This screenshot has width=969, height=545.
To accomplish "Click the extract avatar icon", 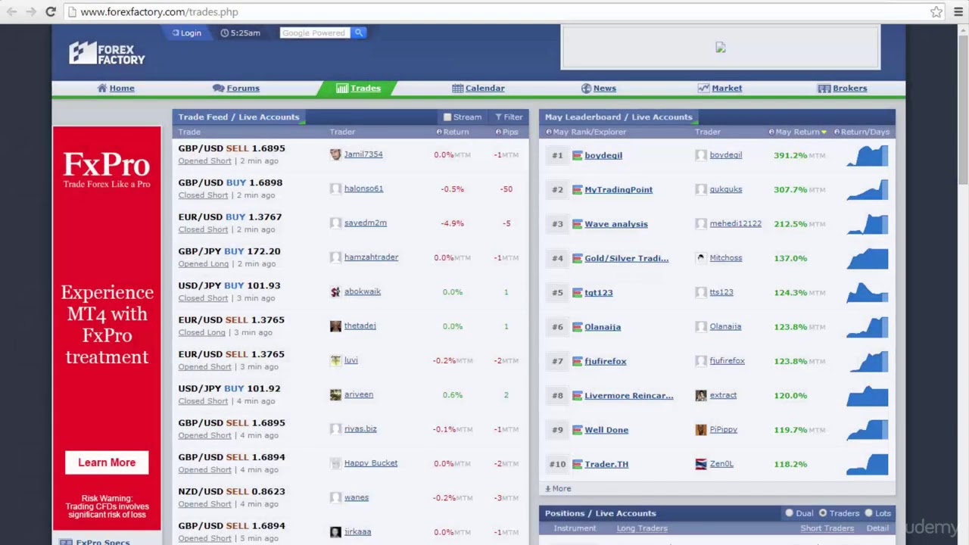I will pyautogui.click(x=700, y=395).
